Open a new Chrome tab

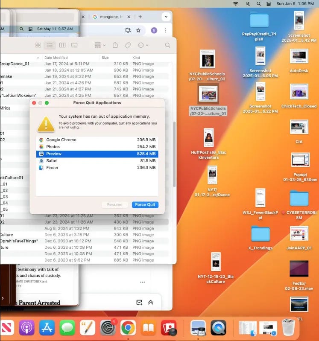pos(140,17)
